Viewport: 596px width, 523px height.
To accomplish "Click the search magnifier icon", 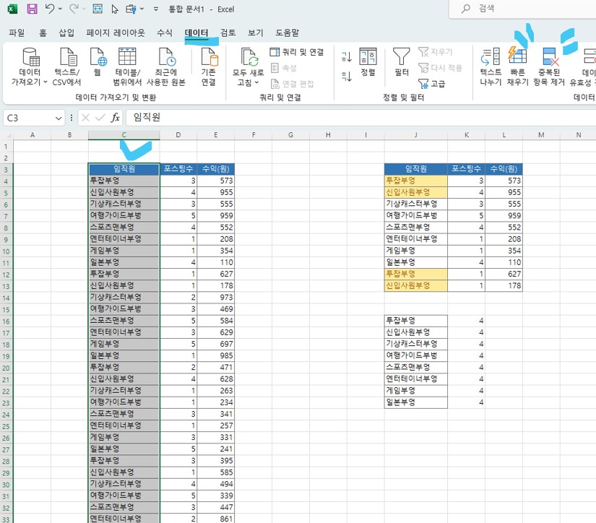I will (x=465, y=9).
